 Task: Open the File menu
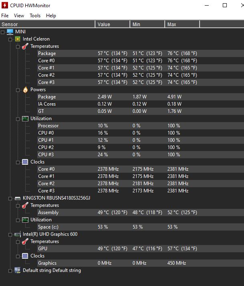[5, 16]
